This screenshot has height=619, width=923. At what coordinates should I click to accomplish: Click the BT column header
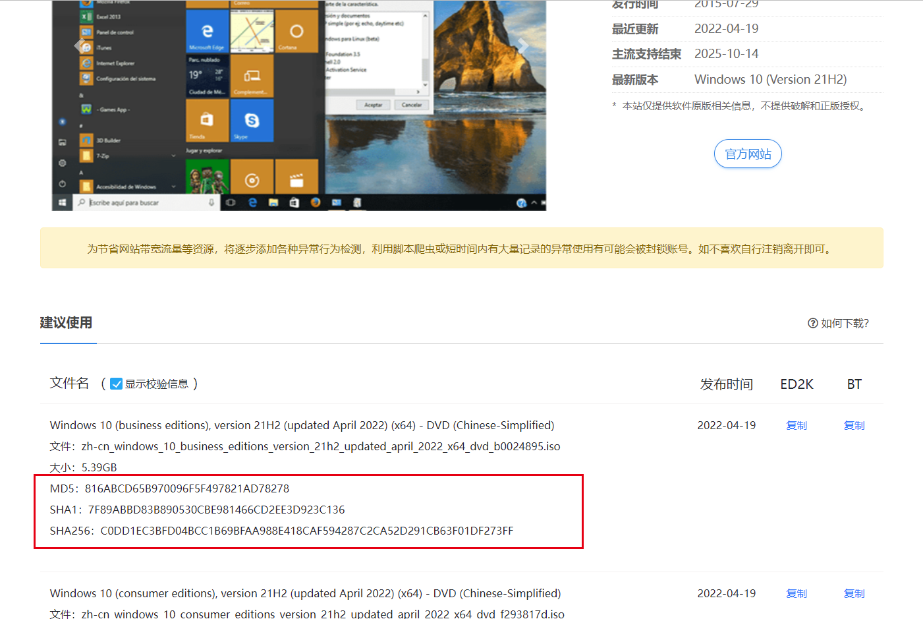coord(854,384)
